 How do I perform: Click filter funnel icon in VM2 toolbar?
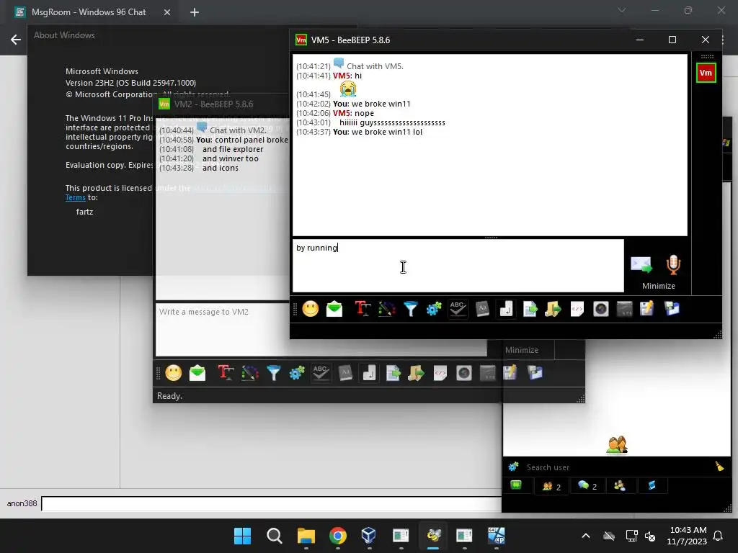(273, 373)
